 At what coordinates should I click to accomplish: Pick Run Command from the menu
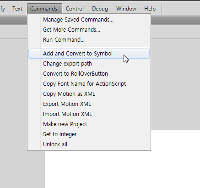click(x=89, y=40)
